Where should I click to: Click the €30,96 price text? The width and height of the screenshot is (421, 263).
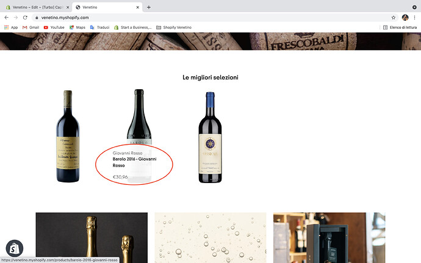[120, 177]
